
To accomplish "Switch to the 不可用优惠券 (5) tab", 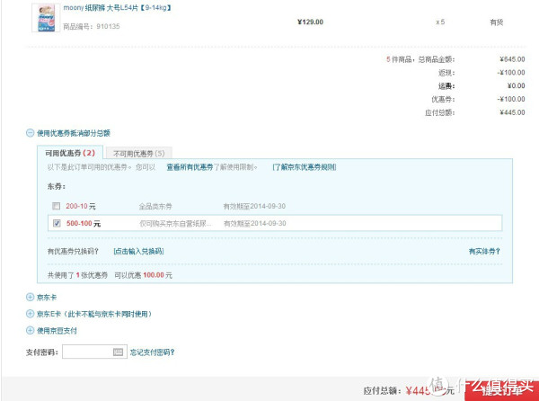I will [139, 154].
